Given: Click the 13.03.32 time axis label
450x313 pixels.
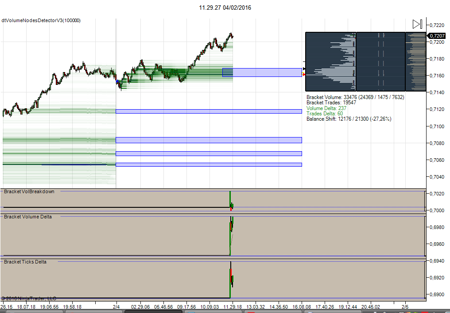Looking at the screenshot, I should 256,307.
